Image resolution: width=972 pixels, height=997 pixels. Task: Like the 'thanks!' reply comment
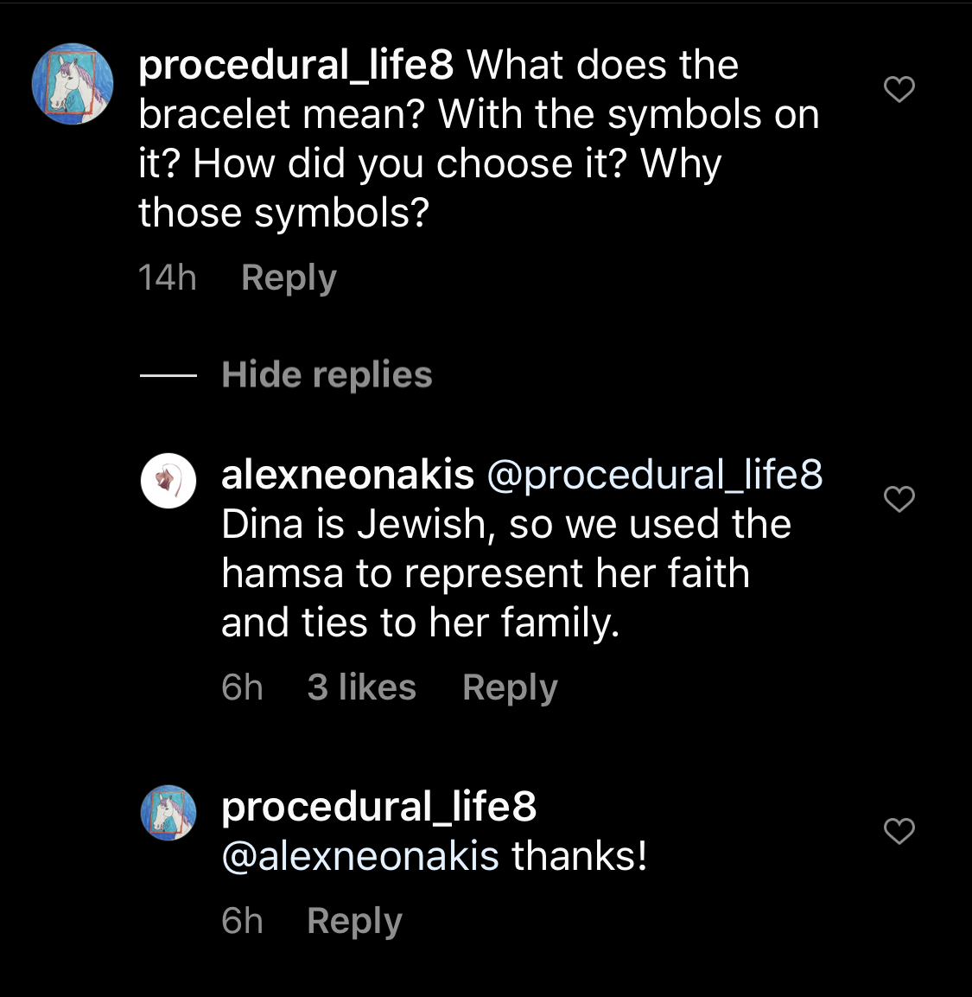pos(899,831)
